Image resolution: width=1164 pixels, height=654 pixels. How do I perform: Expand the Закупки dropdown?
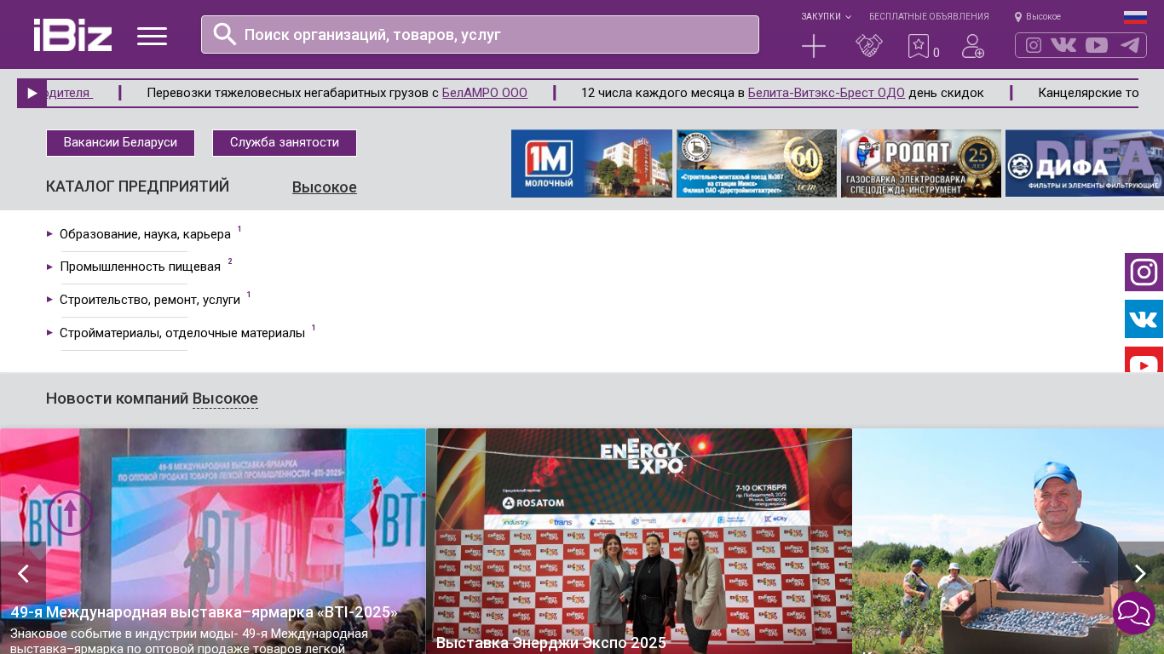tap(825, 17)
